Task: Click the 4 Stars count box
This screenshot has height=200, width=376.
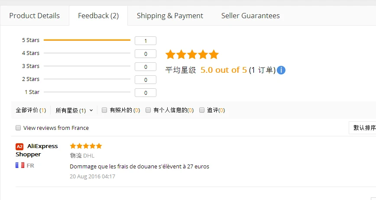Action: (x=146, y=54)
